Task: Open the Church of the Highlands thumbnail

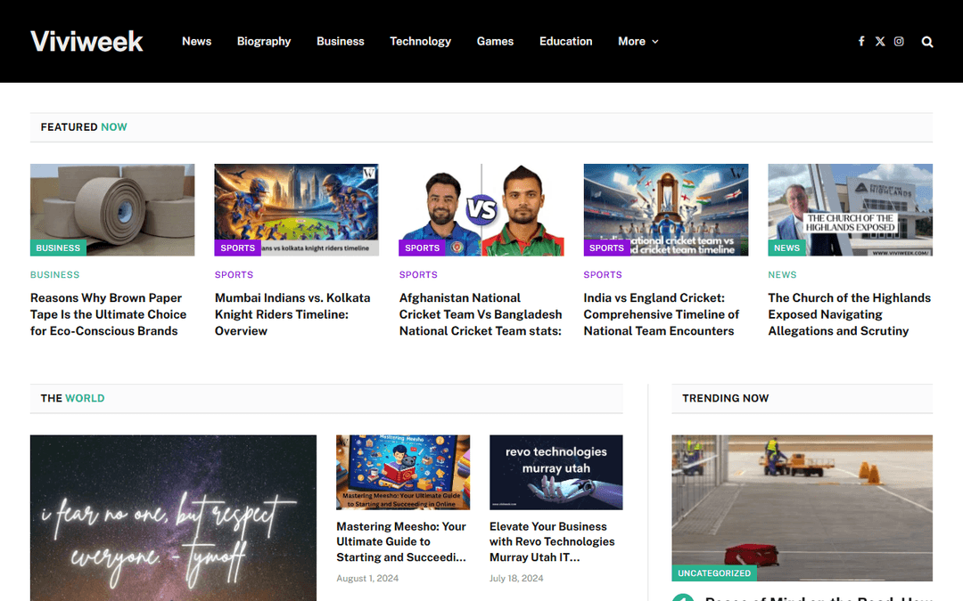Action: click(850, 210)
